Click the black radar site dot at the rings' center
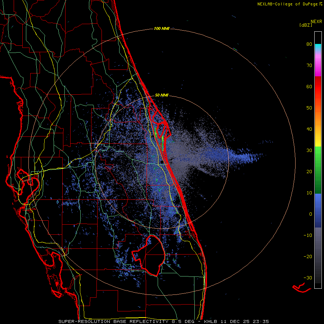Image resolution: width=324 pixels, height=324 pixels. click(x=162, y=162)
